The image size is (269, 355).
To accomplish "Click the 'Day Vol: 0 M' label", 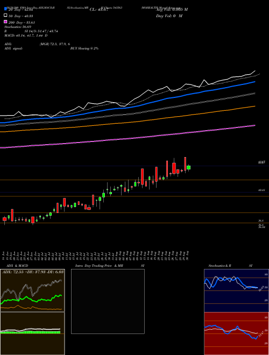I will [169, 16].
